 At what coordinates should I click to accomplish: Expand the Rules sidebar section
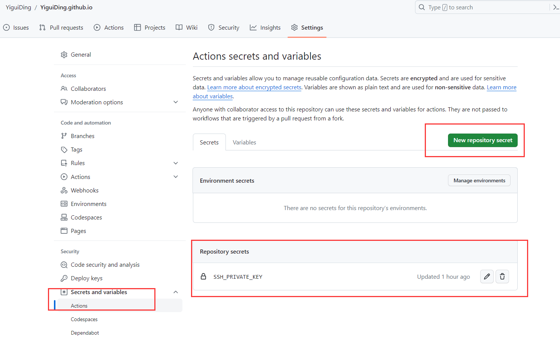(x=176, y=163)
